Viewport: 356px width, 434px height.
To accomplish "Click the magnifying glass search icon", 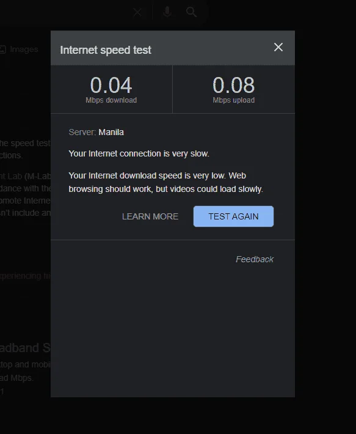I will 191,12.
